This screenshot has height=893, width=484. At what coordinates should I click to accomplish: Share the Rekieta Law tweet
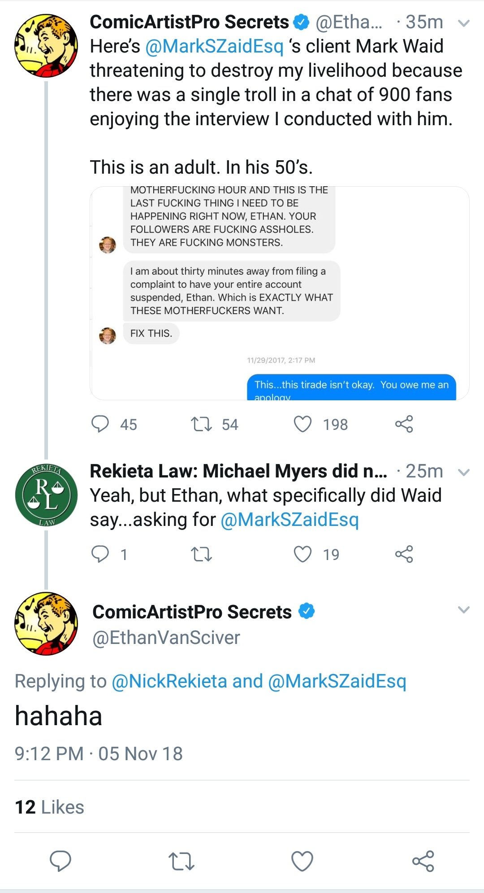[404, 554]
